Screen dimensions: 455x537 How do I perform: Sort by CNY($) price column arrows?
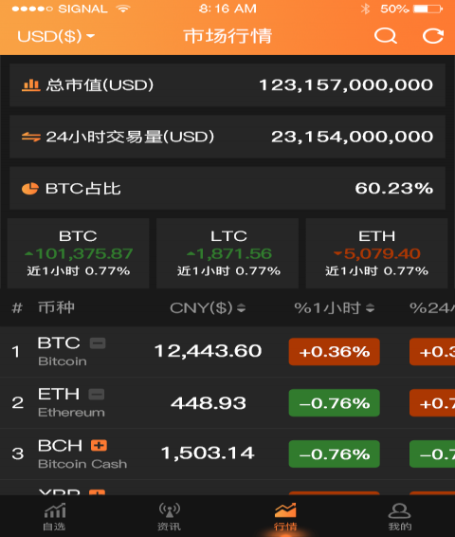[x=242, y=308]
